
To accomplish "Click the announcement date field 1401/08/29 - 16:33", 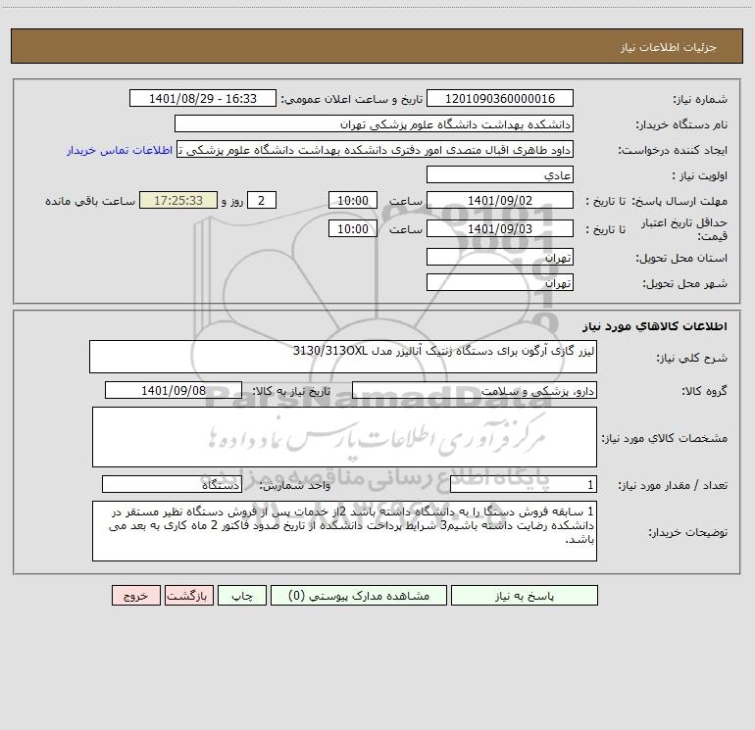I will pyautogui.click(x=203, y=98).
